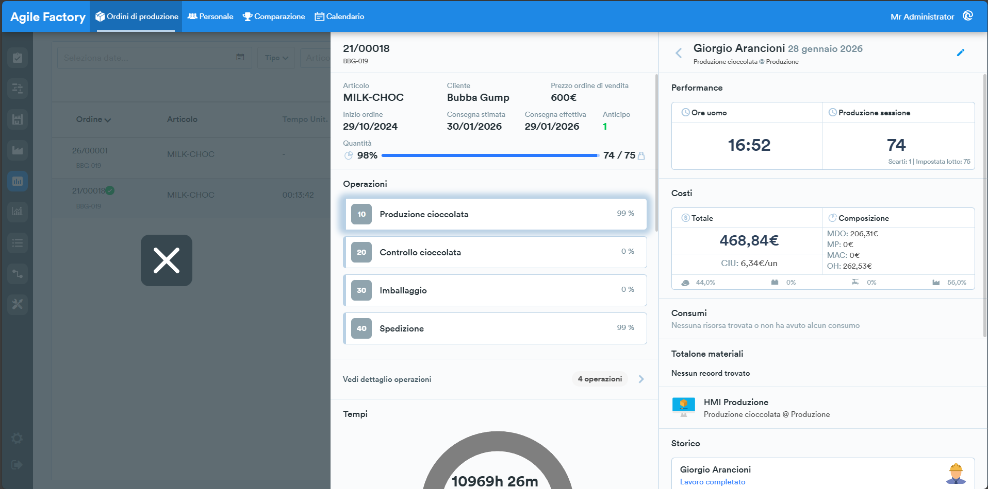Switch to the Comparazione tab
This screenshot has width=988, height=489.
(x=274, y=16)
